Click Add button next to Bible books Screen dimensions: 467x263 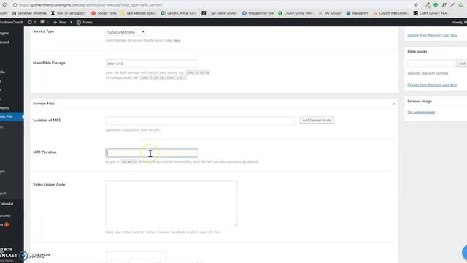(x=462, y=64)
